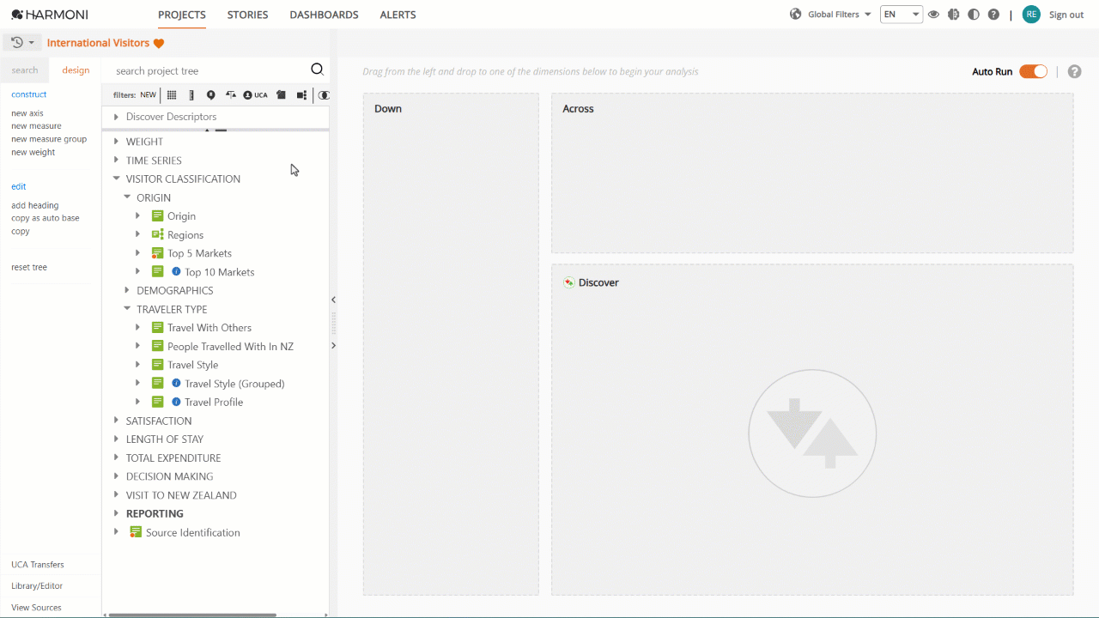This screenshot has height=618, width=1099.
Task: Click the search magnifier icon
Action: tap(317, 70)
